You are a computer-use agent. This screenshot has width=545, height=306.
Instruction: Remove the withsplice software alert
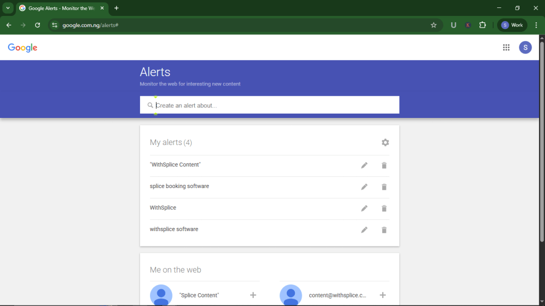(x=384, y=230)
